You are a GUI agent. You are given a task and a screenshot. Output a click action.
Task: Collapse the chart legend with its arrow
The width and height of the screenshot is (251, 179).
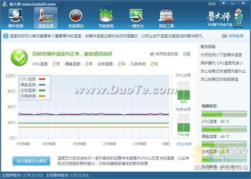[x=49, y=88]
